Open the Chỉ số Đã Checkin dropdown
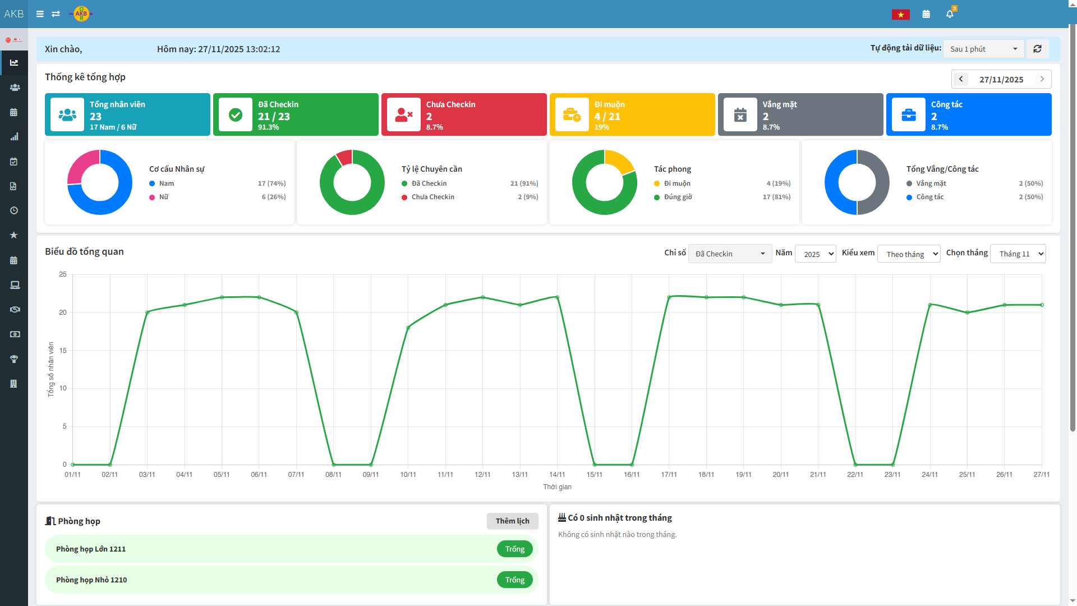Viewport: 1077px width, 606px height. pyautogui.click(x=730, y=254)
